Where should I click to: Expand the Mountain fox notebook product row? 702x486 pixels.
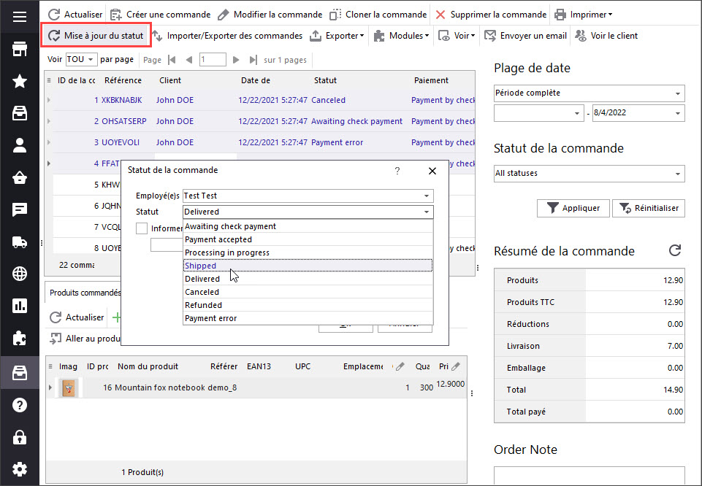coord(50,387)
